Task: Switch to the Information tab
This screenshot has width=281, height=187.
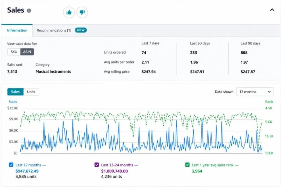Action: pos(17,30)
